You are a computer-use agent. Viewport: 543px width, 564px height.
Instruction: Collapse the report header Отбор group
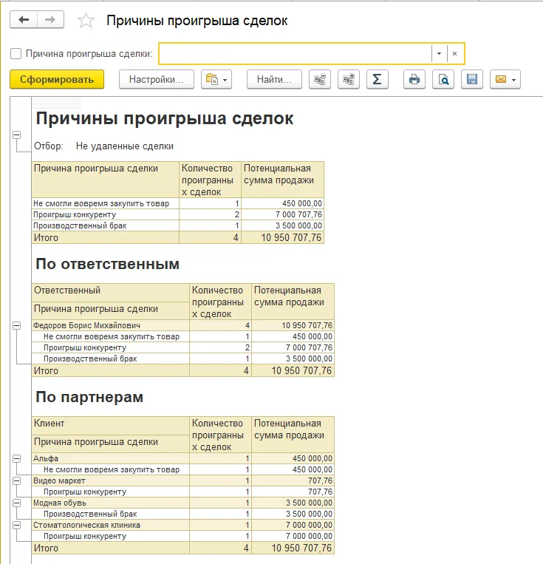[16, 135]
